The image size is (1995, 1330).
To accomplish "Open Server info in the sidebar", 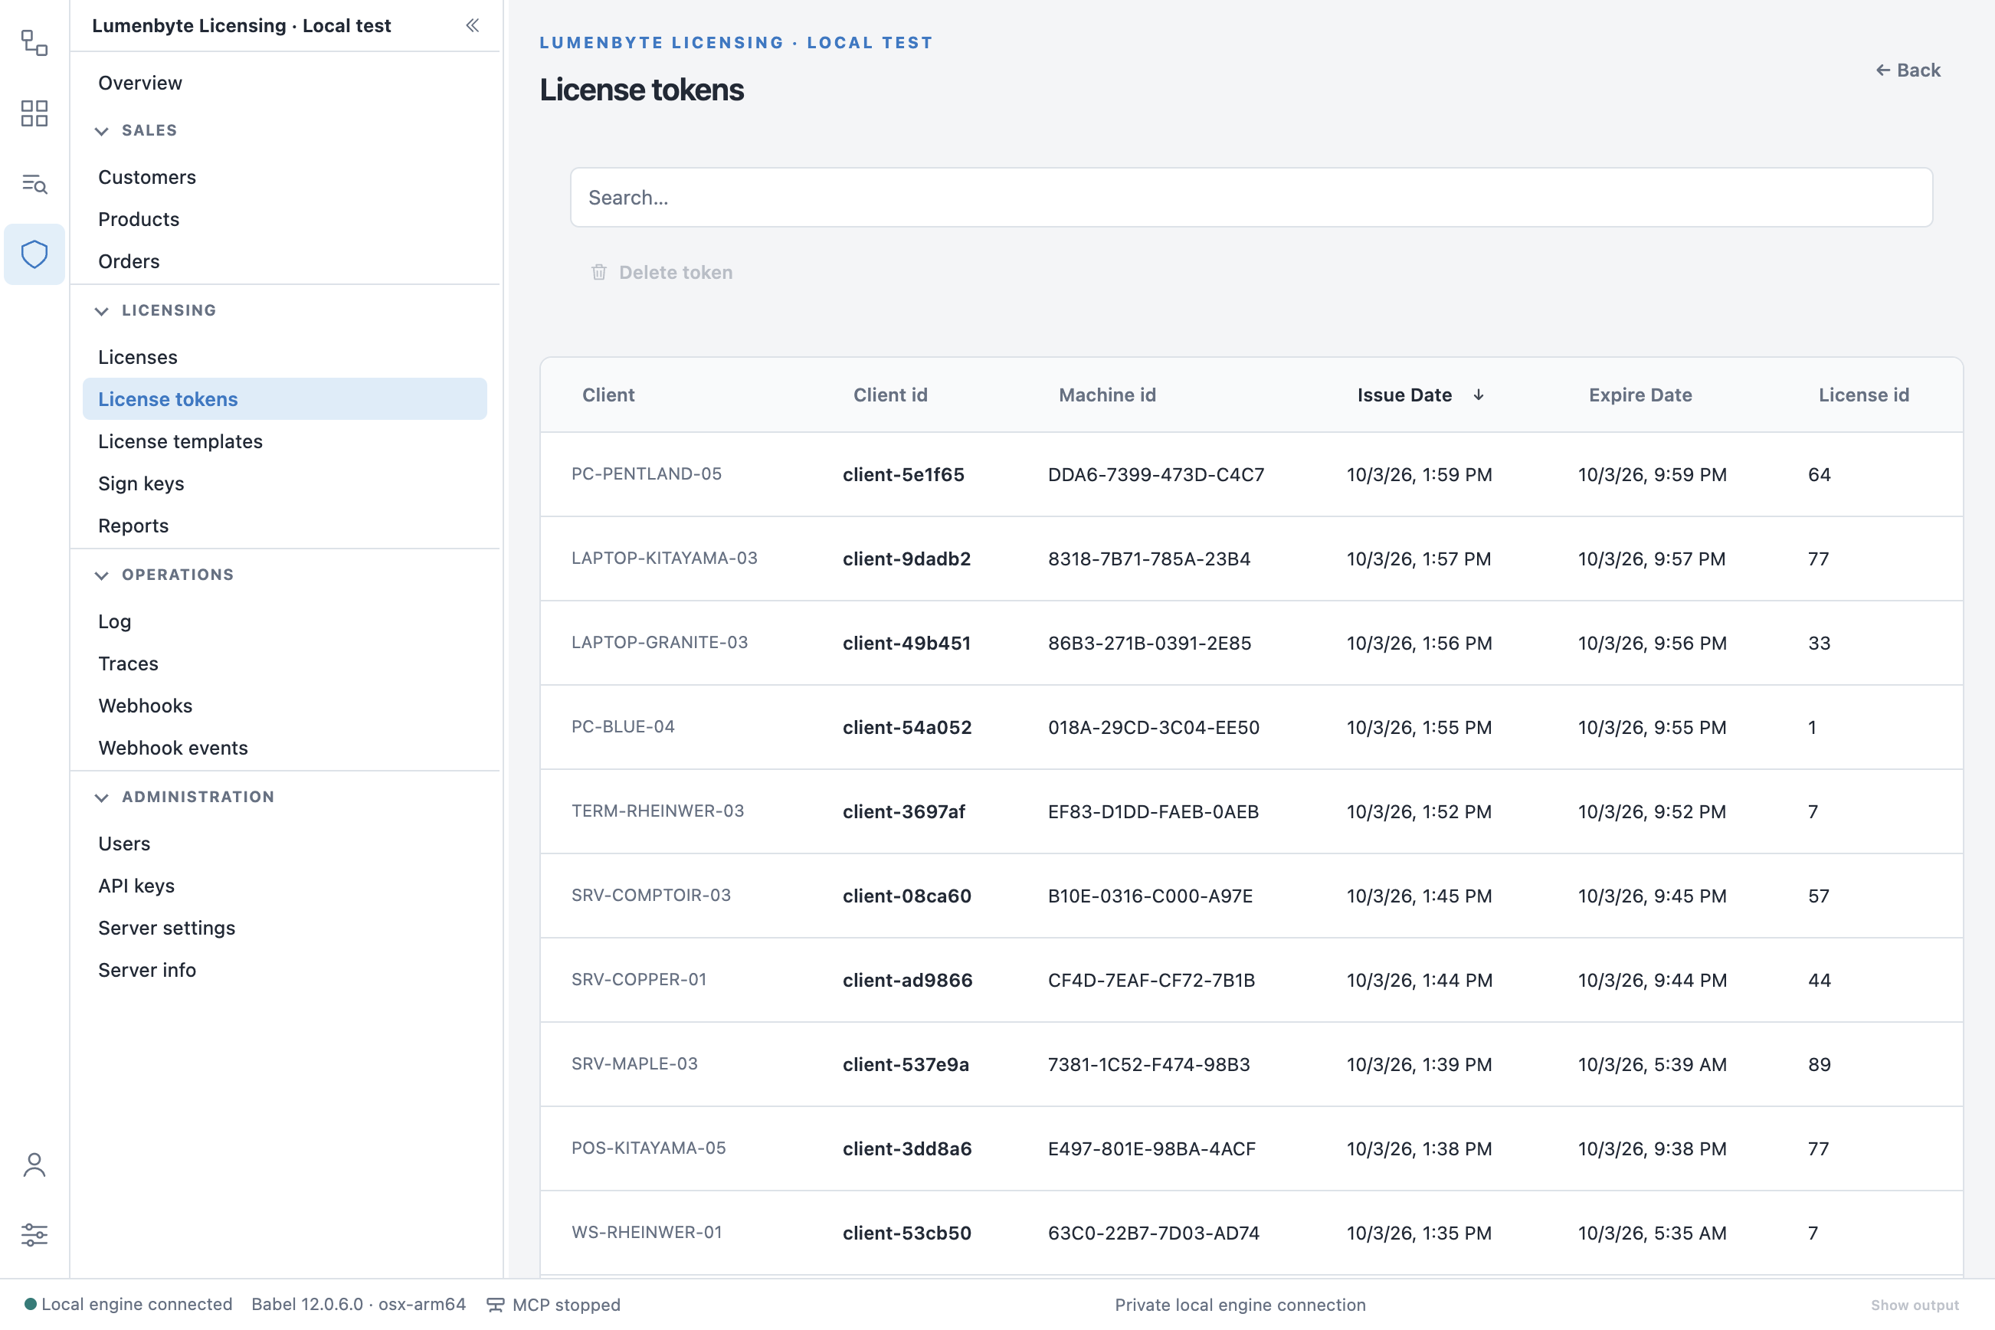I will pyautogui.click(x=285, y=971).
